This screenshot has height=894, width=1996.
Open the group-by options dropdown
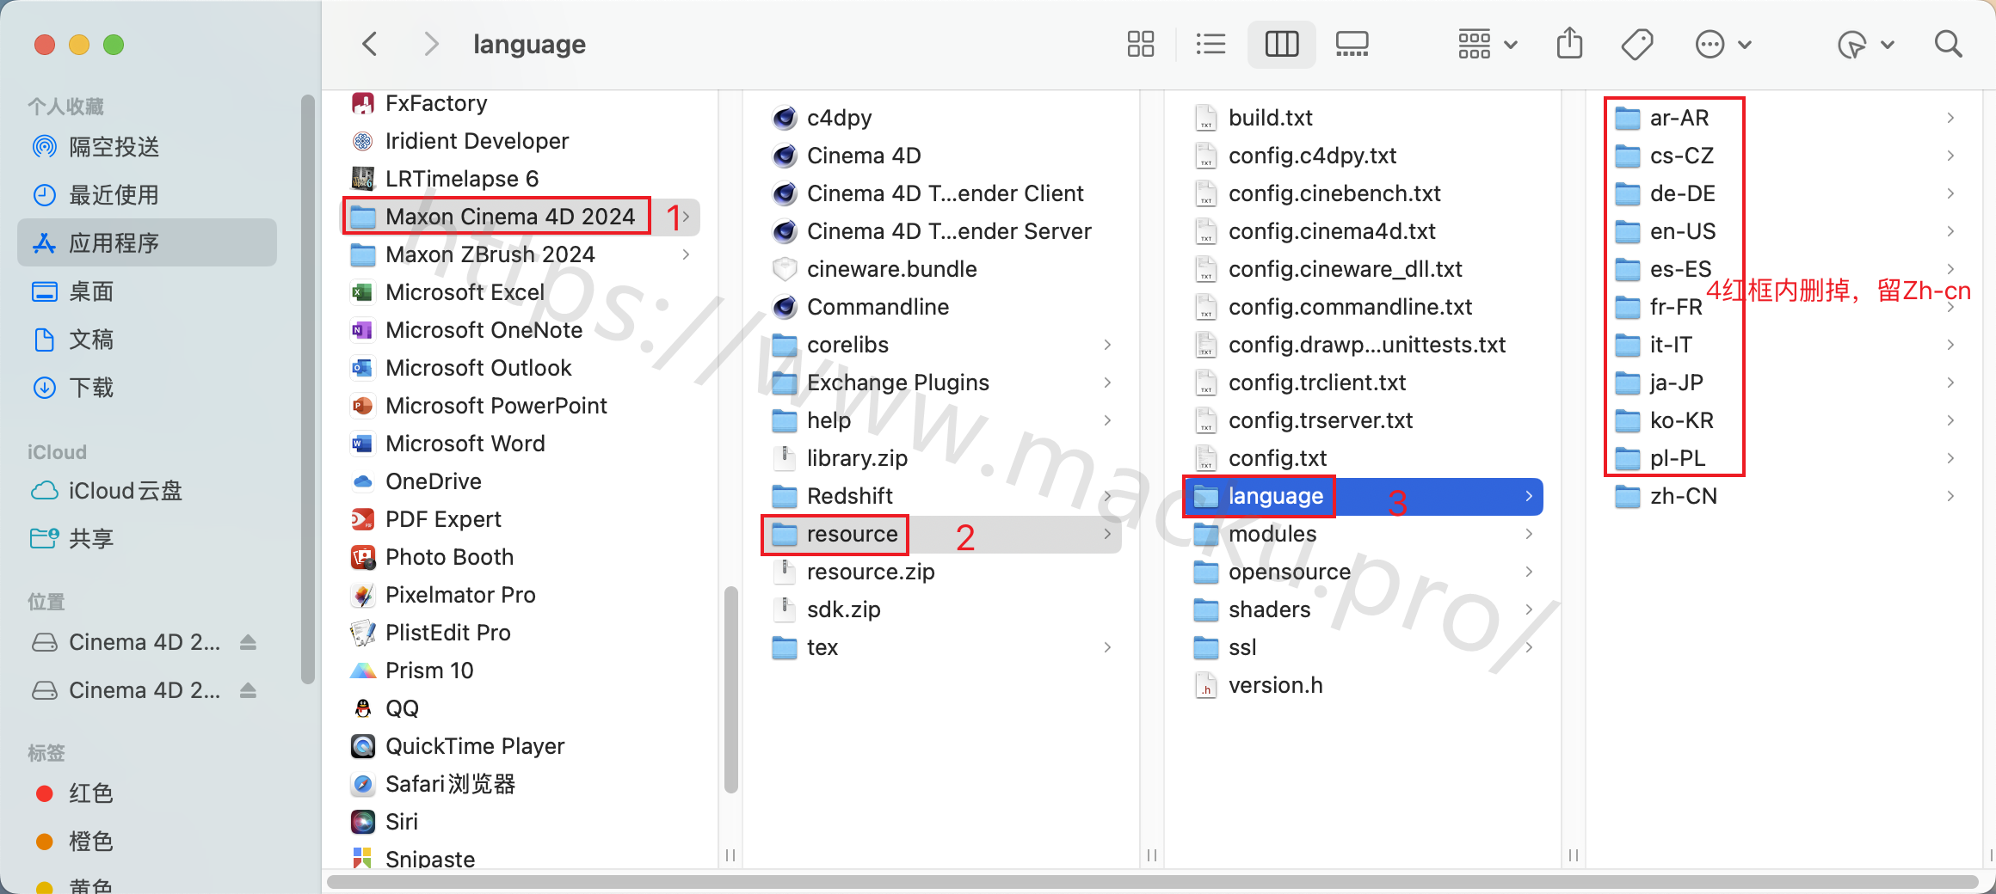pos(1488,44)
